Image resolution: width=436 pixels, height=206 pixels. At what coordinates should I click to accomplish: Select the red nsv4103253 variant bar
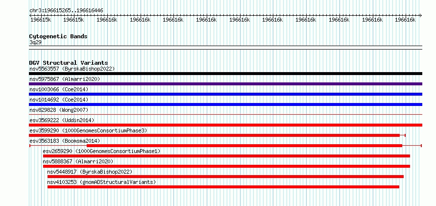point(223,187)
